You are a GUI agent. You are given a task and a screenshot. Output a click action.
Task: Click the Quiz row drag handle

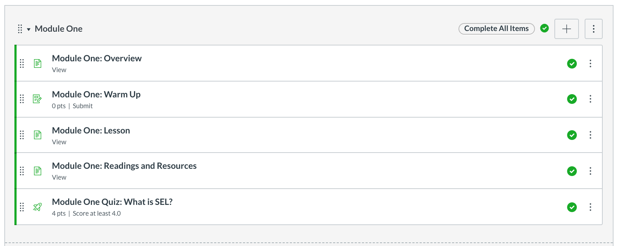coord(22,207)
